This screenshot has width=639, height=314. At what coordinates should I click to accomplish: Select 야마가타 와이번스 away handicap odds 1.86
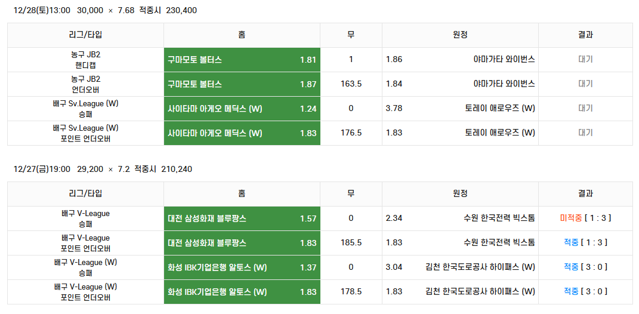pyautogui.click(x=460, y=60)
